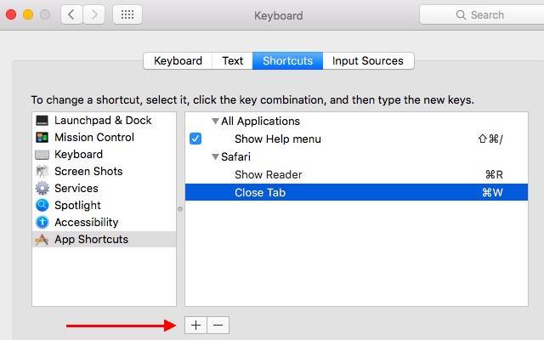Click the Screen Shots icon

(x=42, y=172)
